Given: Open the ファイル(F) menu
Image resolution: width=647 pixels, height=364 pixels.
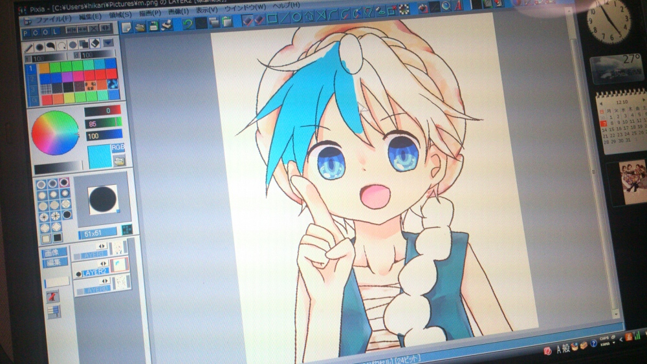Looking at the screenshot, I should [x=54, y=19].
